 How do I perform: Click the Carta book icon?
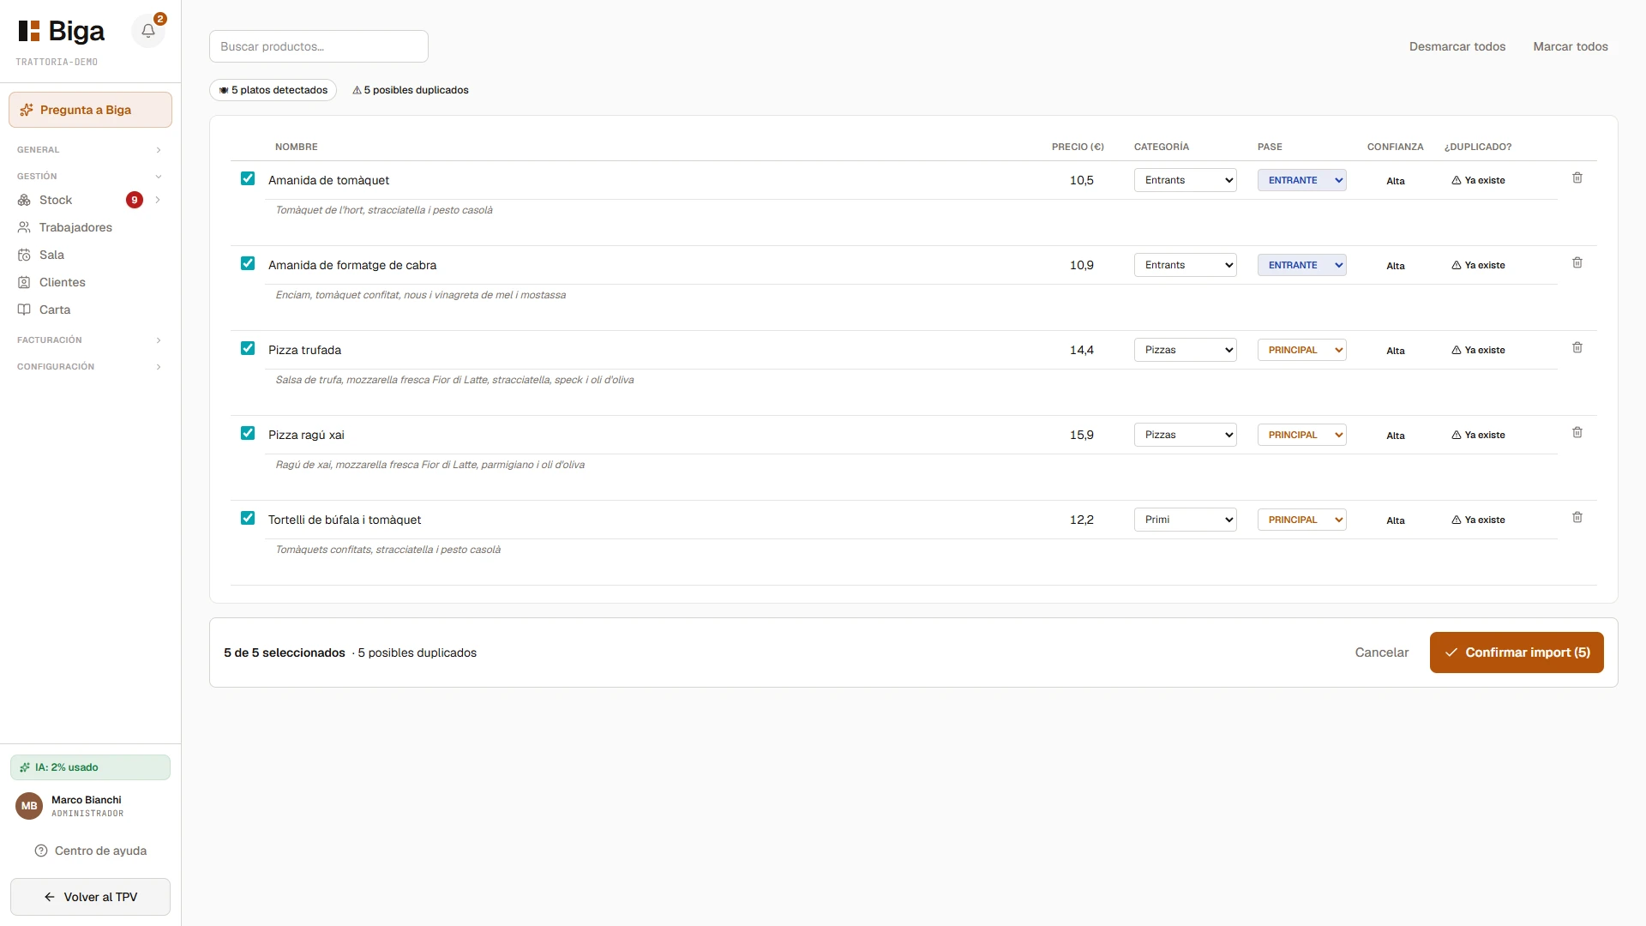(24, 310)
